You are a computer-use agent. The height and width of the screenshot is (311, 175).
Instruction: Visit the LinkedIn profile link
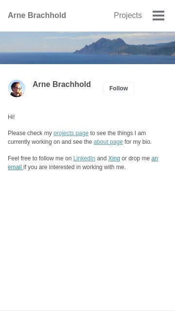click(x=84, y=158)
